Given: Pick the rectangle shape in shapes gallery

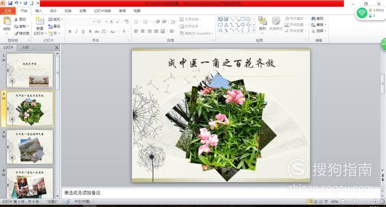Looking at the screenshot, I should tap(243, 19).
